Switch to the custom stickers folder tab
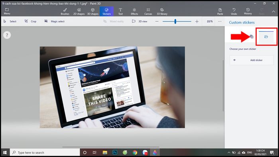Image resolution: width=279 pixels, height=157 pixels. click(x=266, y=37)
